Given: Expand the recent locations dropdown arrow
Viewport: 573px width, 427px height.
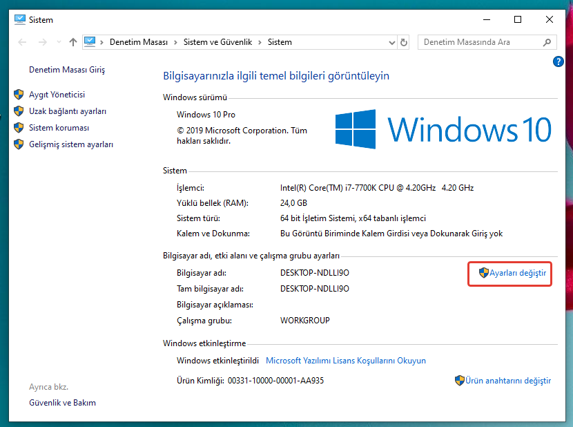Looking at the screenshot, I should point(58,42).
